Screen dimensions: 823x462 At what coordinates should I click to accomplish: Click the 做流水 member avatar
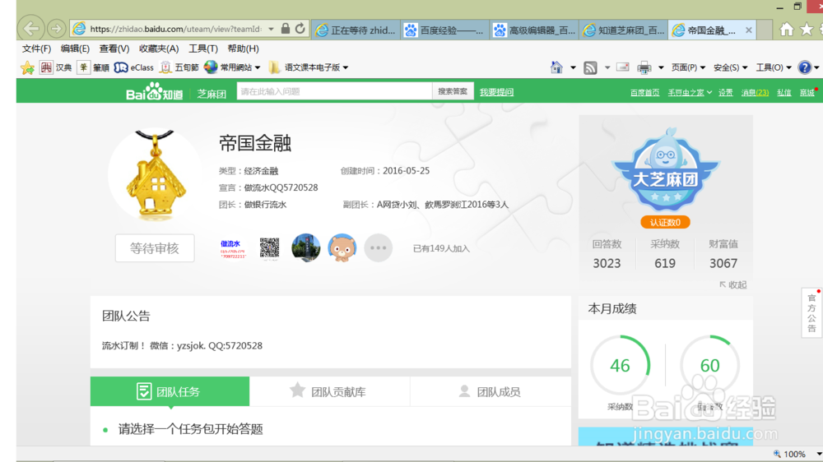pos(232,248)
